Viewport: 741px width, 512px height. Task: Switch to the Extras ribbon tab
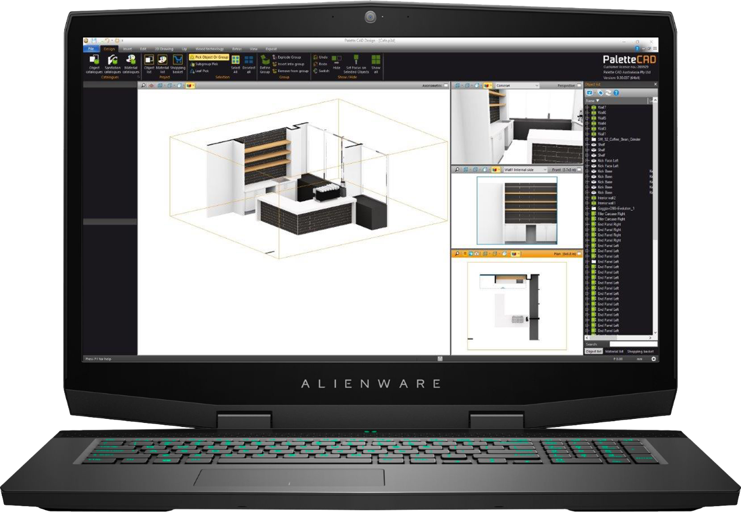[237, 49]
